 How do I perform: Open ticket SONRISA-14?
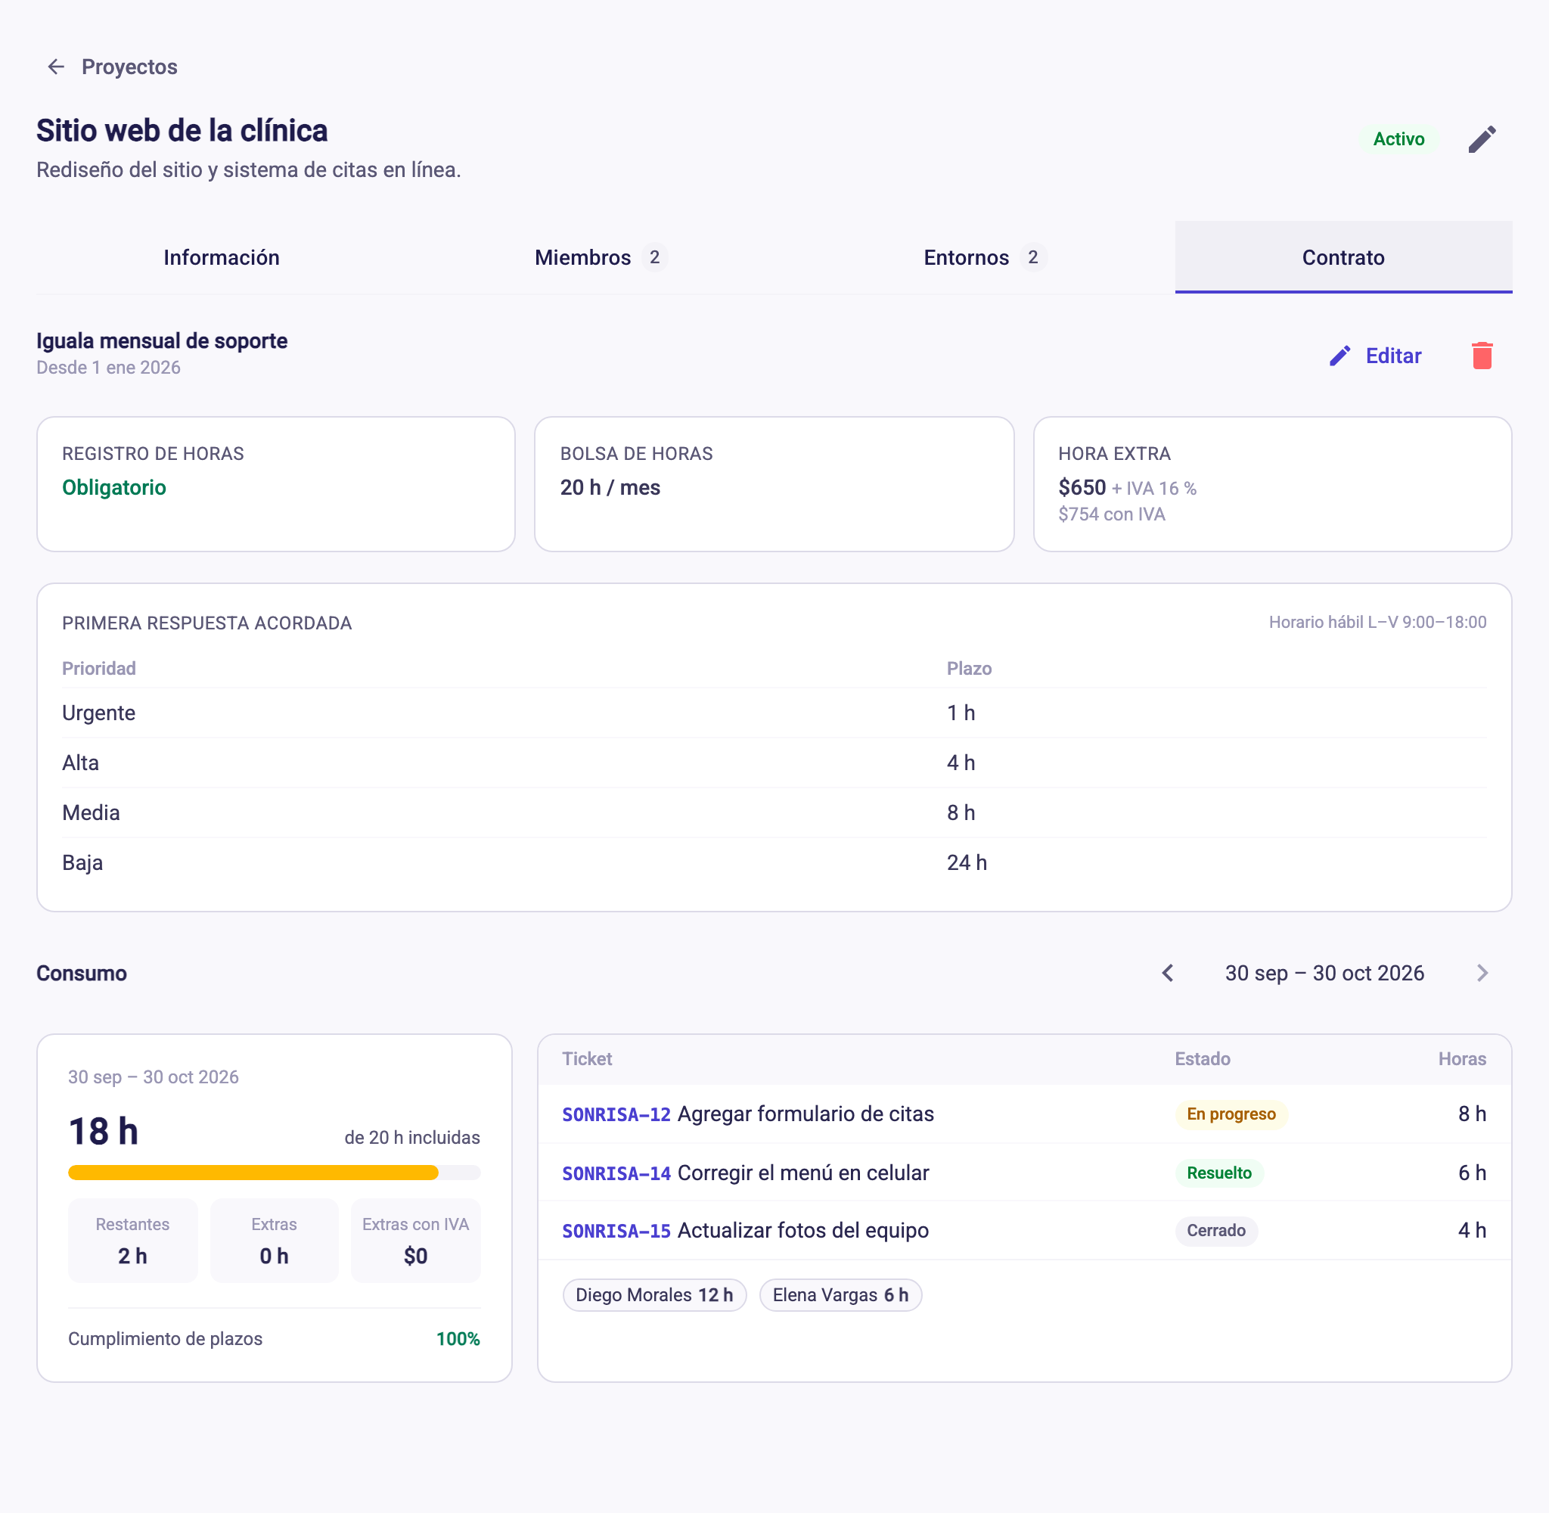pyautogui.click(x=616, y=1173)
